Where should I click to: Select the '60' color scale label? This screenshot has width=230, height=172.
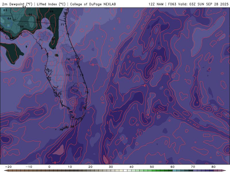click(172, 167)
